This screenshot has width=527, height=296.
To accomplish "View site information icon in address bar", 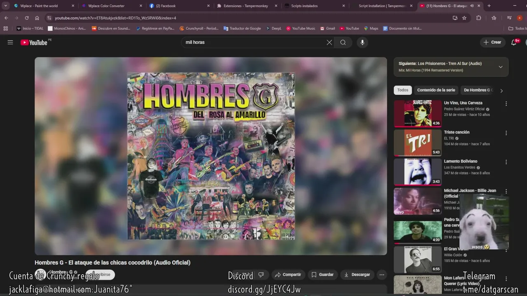I will (x=49, y=18).
